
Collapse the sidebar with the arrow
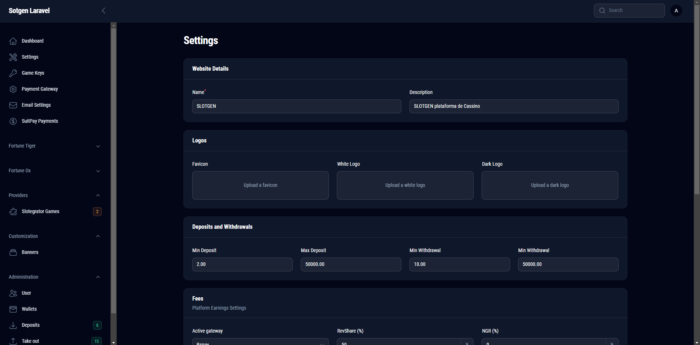[x=104, y=11]
